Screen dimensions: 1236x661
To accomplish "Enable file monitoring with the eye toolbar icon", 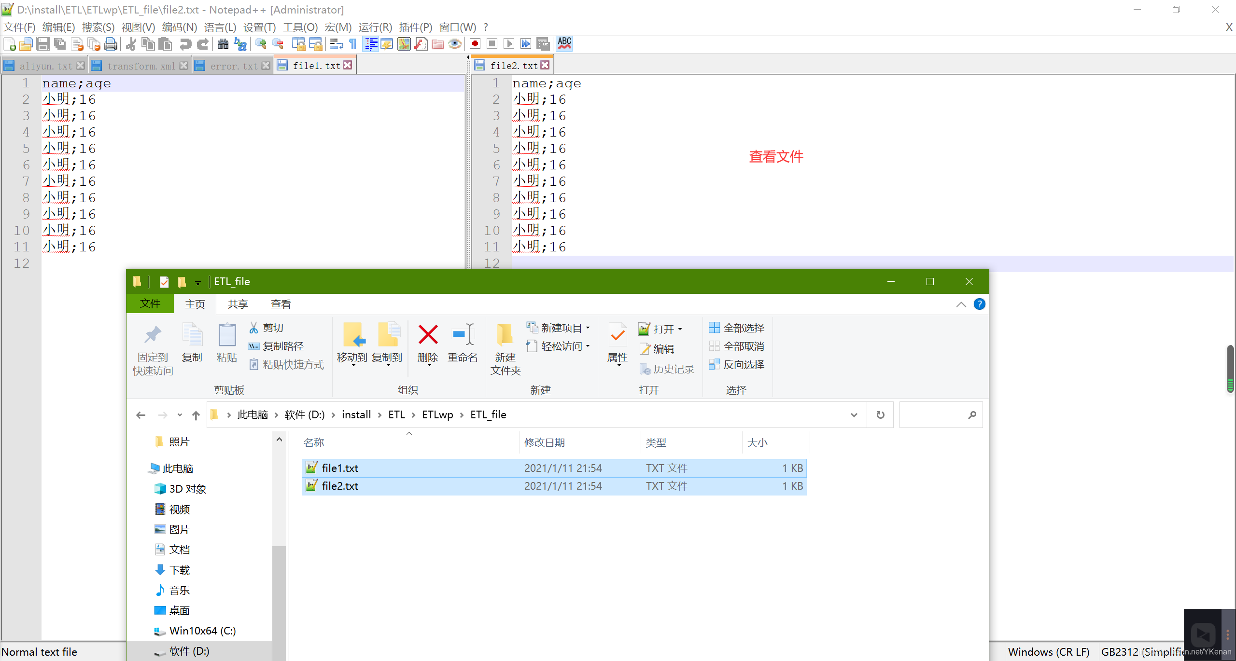I will (x=455, y=44).
